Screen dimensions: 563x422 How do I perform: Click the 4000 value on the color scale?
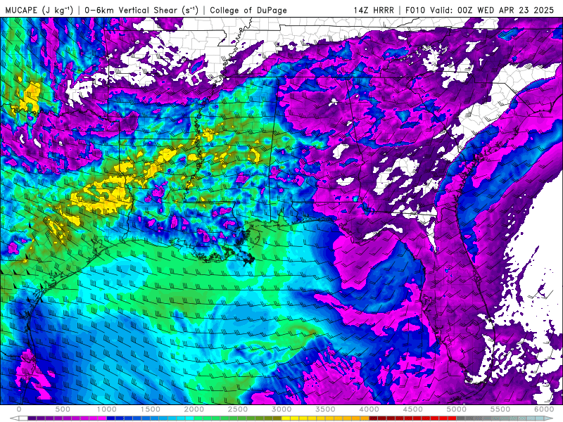(x=369, y=409)
